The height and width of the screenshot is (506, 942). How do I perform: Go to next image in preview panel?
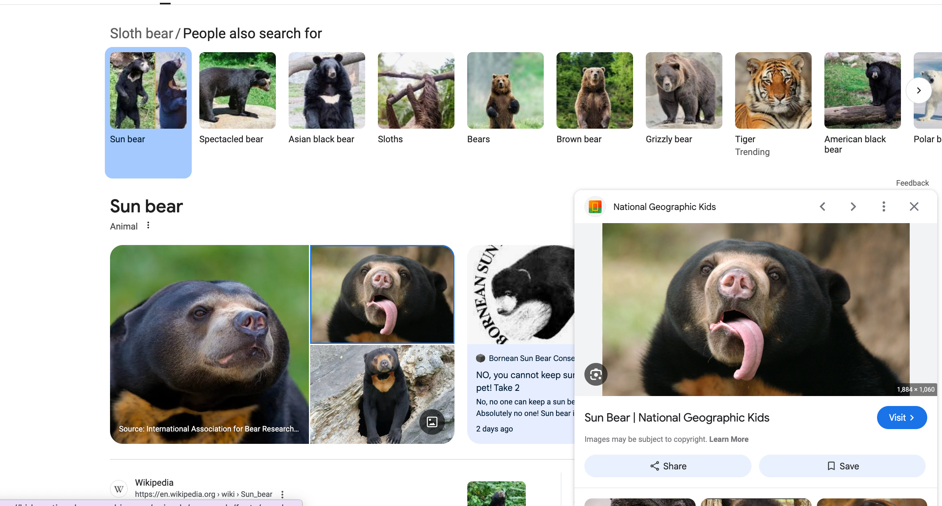(x=853, y=206)
